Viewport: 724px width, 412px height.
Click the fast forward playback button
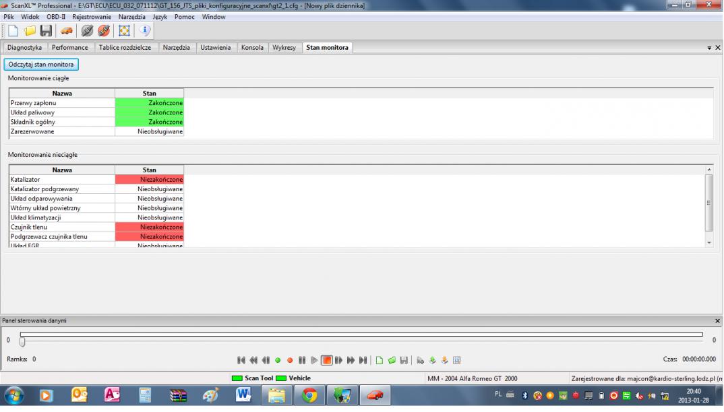tap(351, 360)
